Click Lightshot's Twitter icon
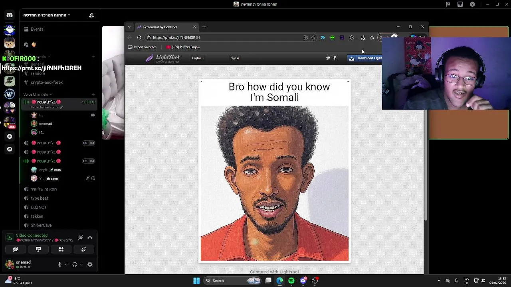The width and height of the screenshot is (511, 287). tap(328, 58)
